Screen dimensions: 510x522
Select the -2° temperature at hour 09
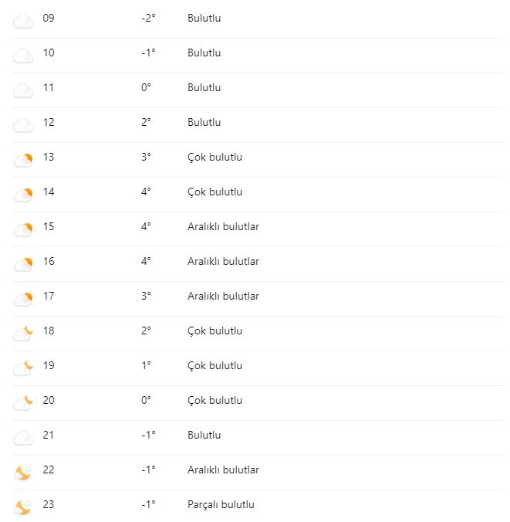pyautogui.click(x=149, y=18)
